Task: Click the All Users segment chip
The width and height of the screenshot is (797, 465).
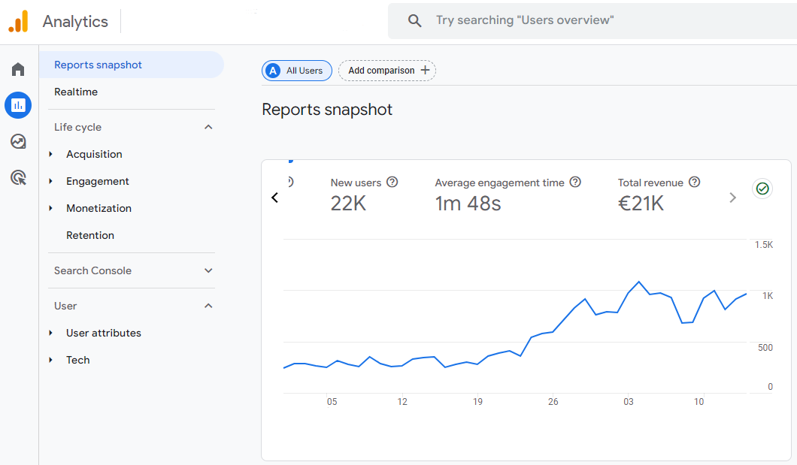Action: pyautogui.click(x=296, y=71)
